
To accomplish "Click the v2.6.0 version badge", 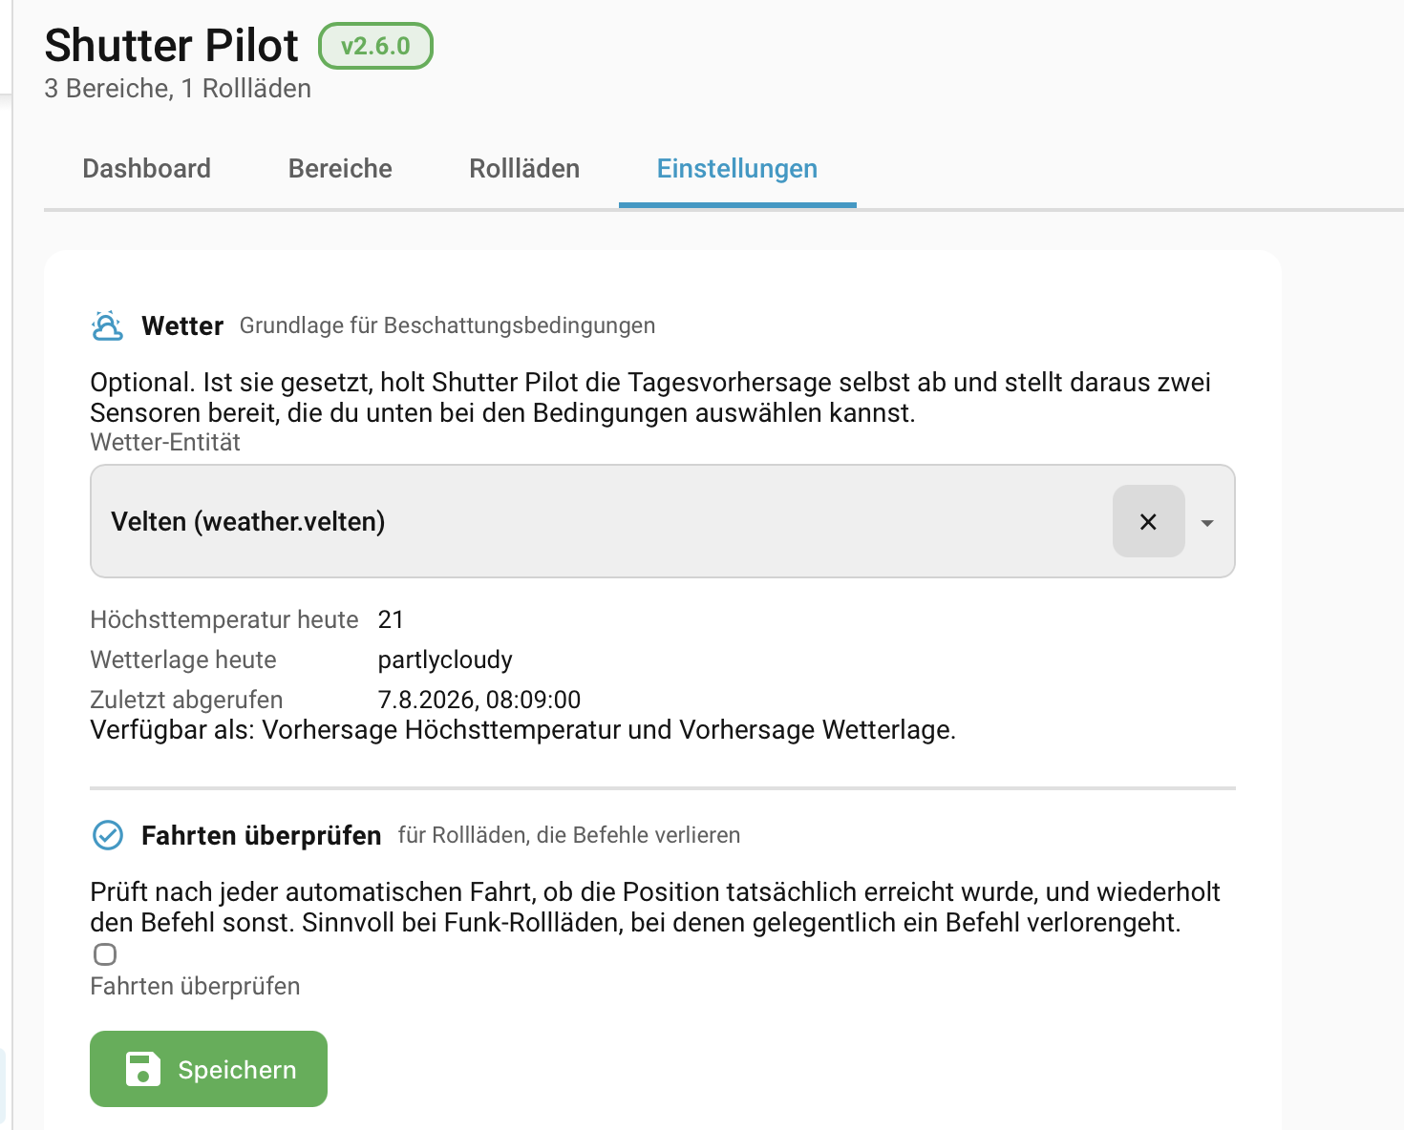I will (x=375, y=46).
